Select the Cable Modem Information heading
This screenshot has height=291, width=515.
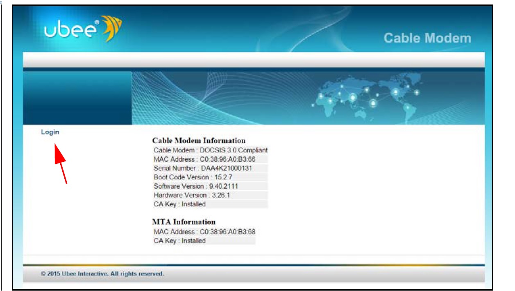click(x=199, y=141)
